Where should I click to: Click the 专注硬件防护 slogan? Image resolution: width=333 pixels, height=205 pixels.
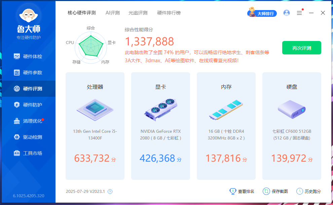click(29, 38)
